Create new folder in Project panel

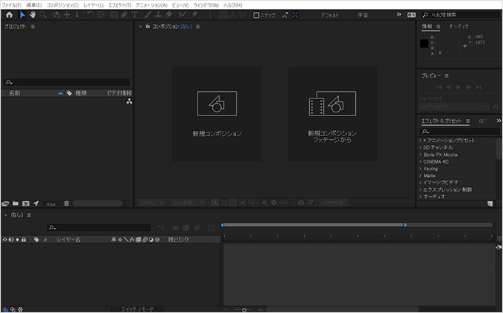point(16,203)
